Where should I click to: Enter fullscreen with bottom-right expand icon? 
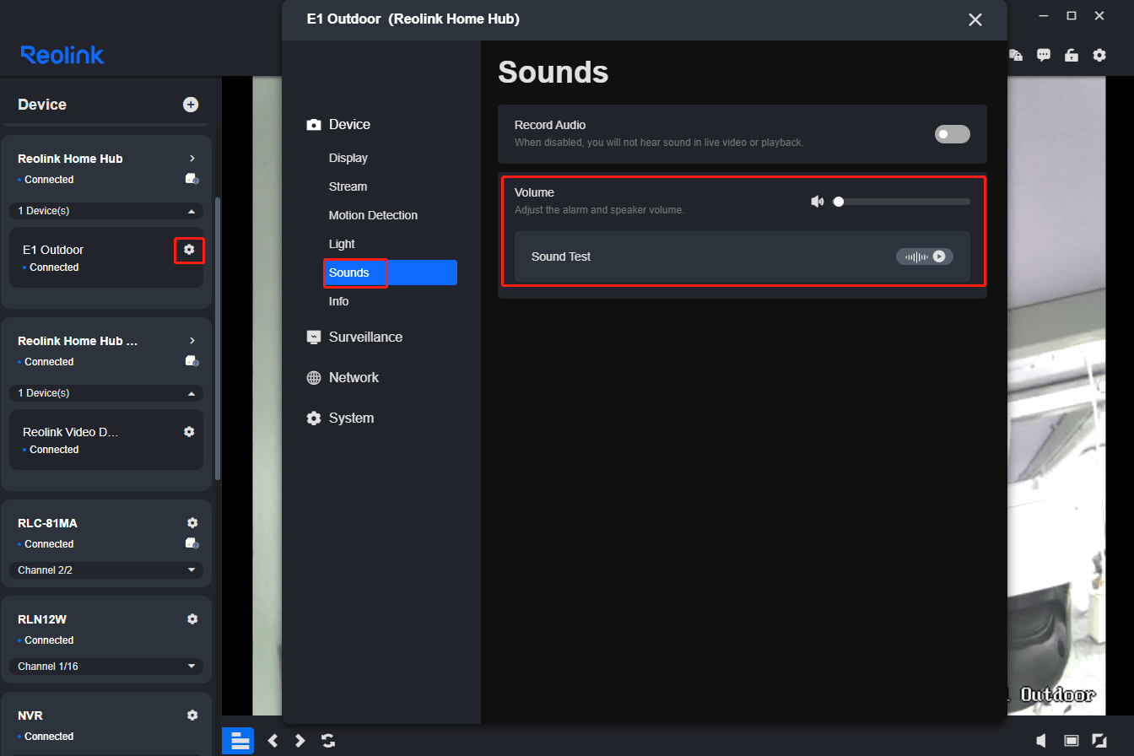coord(1099,741)
